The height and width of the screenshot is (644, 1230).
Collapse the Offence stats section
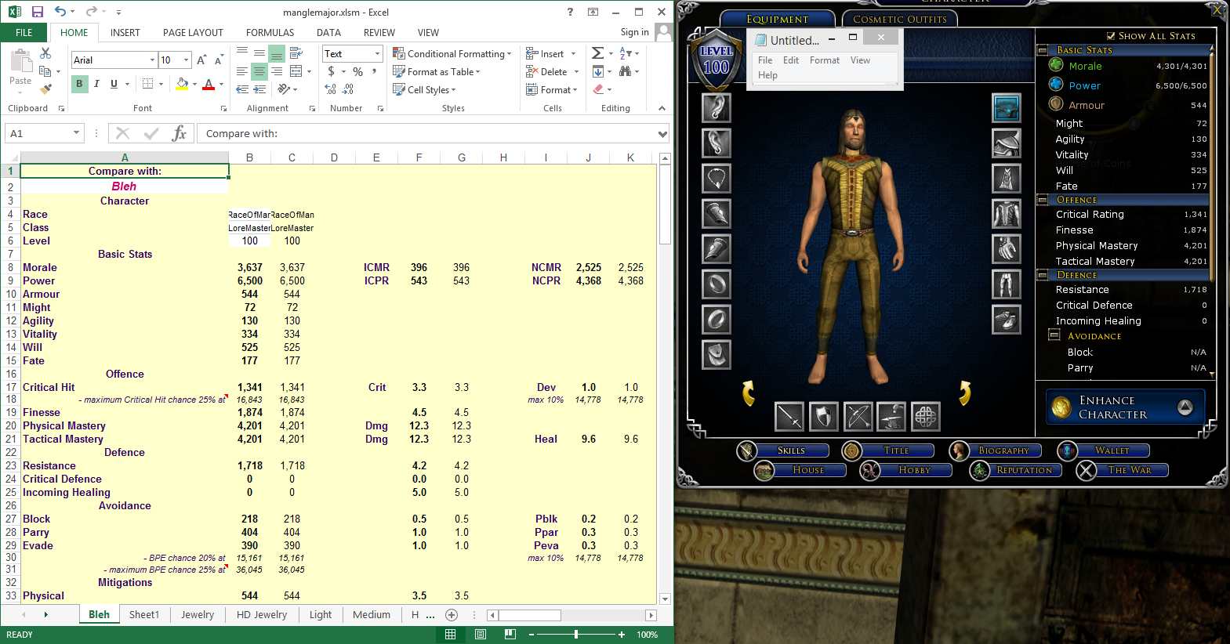click(x=1043, y=200)
